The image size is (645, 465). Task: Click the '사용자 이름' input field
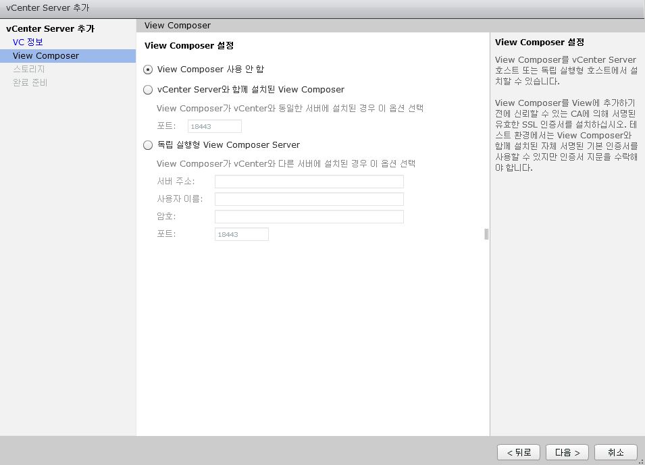309,199
